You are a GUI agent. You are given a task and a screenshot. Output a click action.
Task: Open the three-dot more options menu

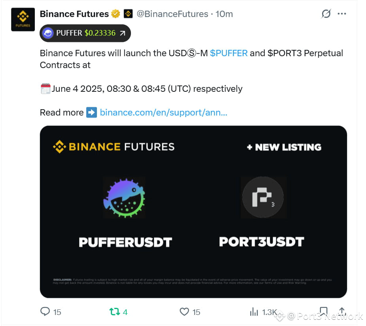[342, 13]
